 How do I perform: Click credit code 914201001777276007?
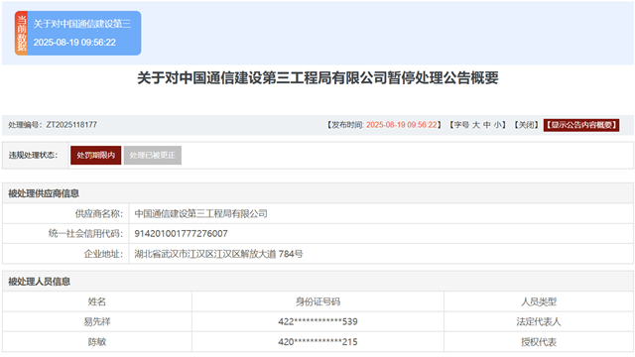(x=181, y=234)
